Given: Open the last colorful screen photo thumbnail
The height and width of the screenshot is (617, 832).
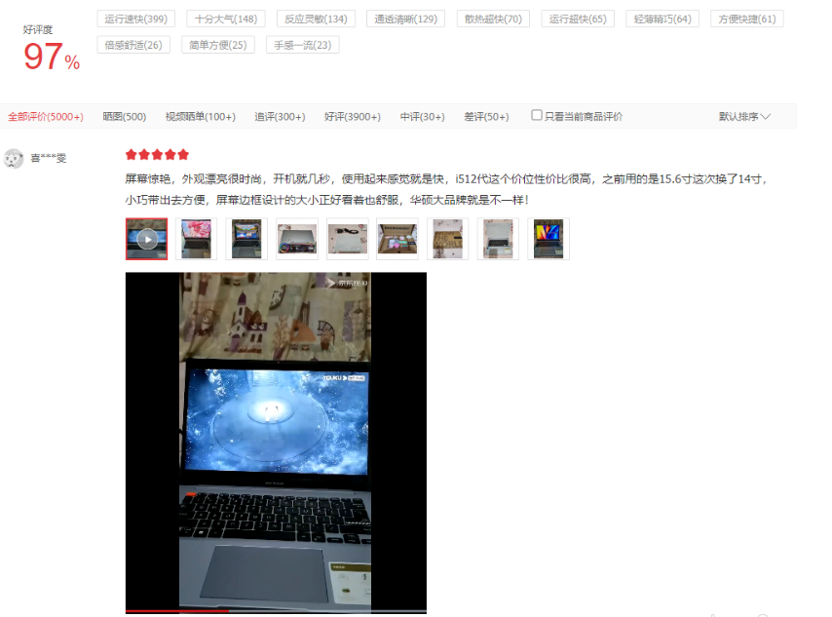Looking at the screenshot, I should 548,239.
